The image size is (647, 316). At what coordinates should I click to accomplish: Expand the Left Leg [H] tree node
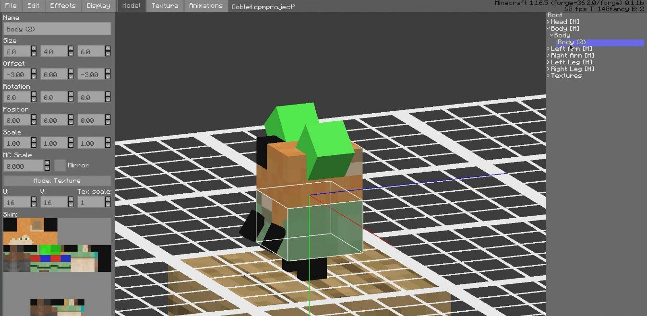(x=549, y=62)
